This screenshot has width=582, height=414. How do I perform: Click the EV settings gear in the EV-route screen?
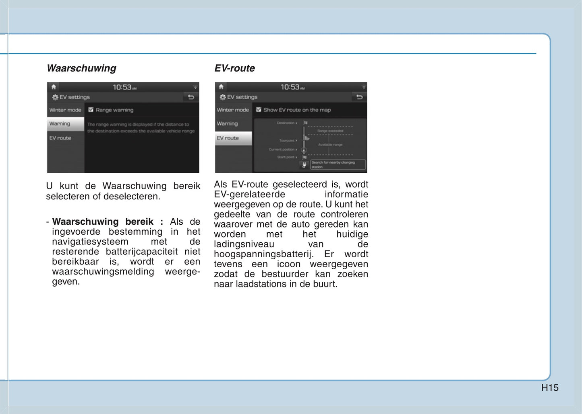223,97
